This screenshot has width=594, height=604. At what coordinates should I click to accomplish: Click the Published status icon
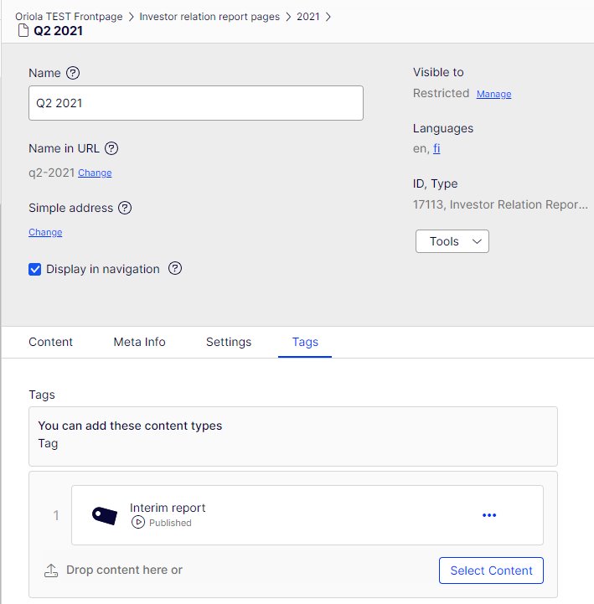[x=138, y=523]
